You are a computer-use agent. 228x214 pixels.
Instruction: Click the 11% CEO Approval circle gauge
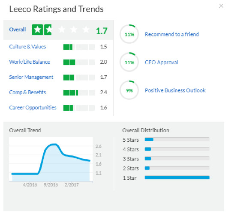pyautogui.click(x=129, y=62)
